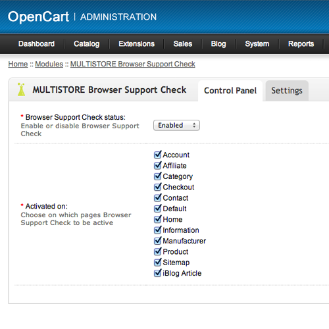Disable the Contact page checkbox
This screenshot has width=329, height=329.
pyautogui.click(x=157, y=198)
